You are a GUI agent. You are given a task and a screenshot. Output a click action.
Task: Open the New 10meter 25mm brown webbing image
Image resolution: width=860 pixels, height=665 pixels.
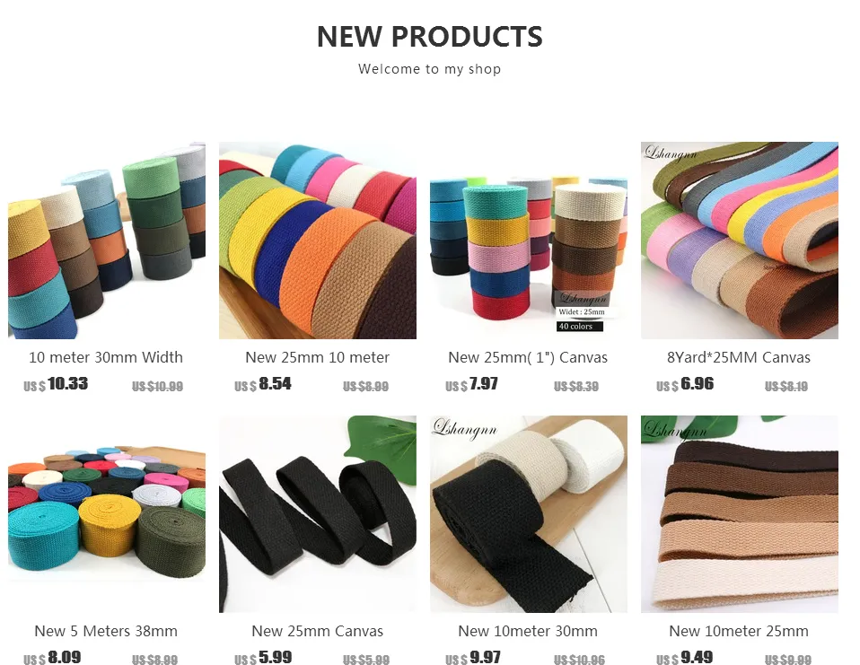(740, 513)
